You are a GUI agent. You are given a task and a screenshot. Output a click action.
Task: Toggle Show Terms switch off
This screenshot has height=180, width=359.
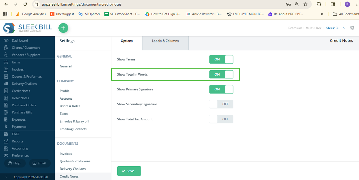tap(221, 59)
